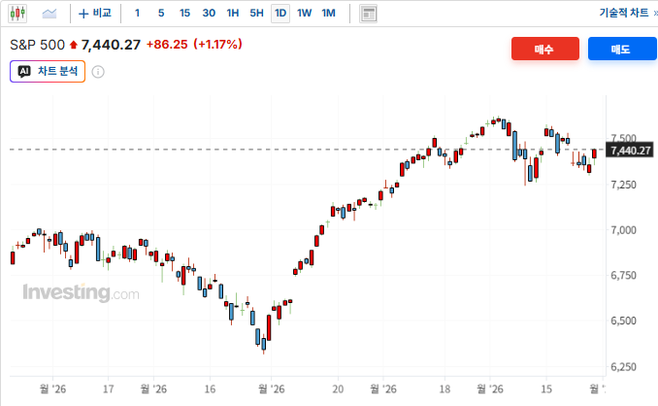Select the 5H interval
The image size is (658, 406).
pos(256,14)
